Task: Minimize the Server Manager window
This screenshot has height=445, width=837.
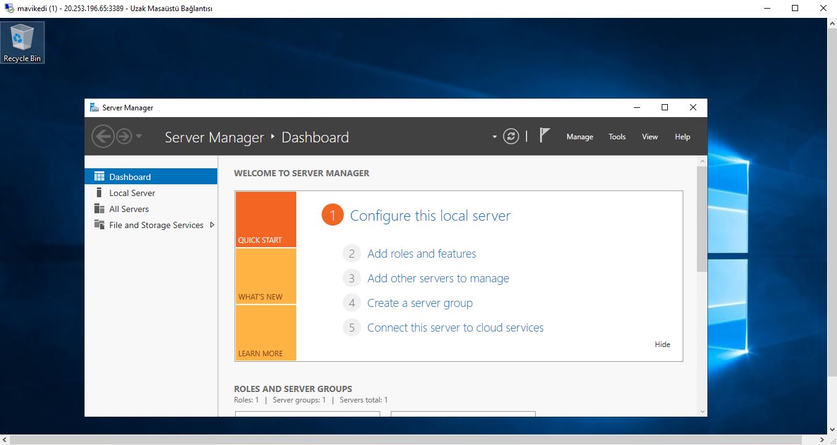Action: coord(637,107)
